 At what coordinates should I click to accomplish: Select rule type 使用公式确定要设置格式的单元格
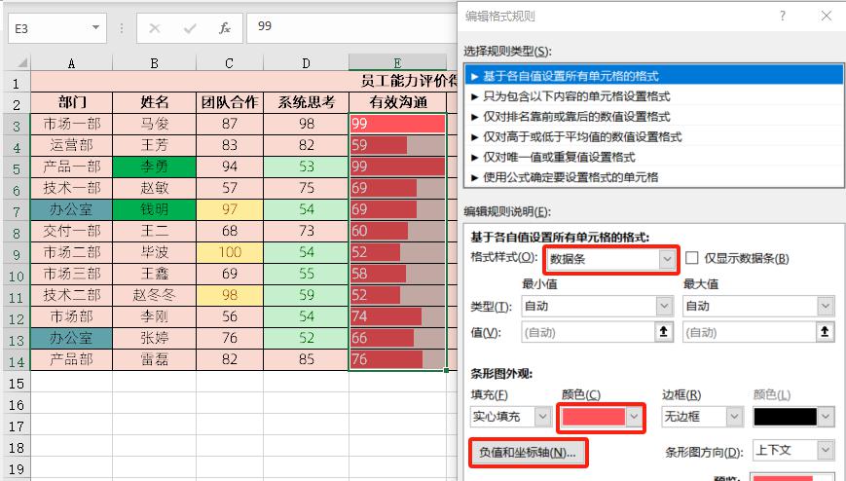coord(654,177)
